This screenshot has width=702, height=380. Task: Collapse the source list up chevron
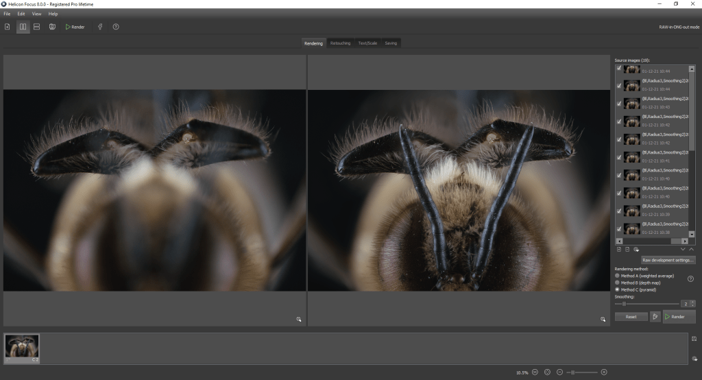[691, 249]
